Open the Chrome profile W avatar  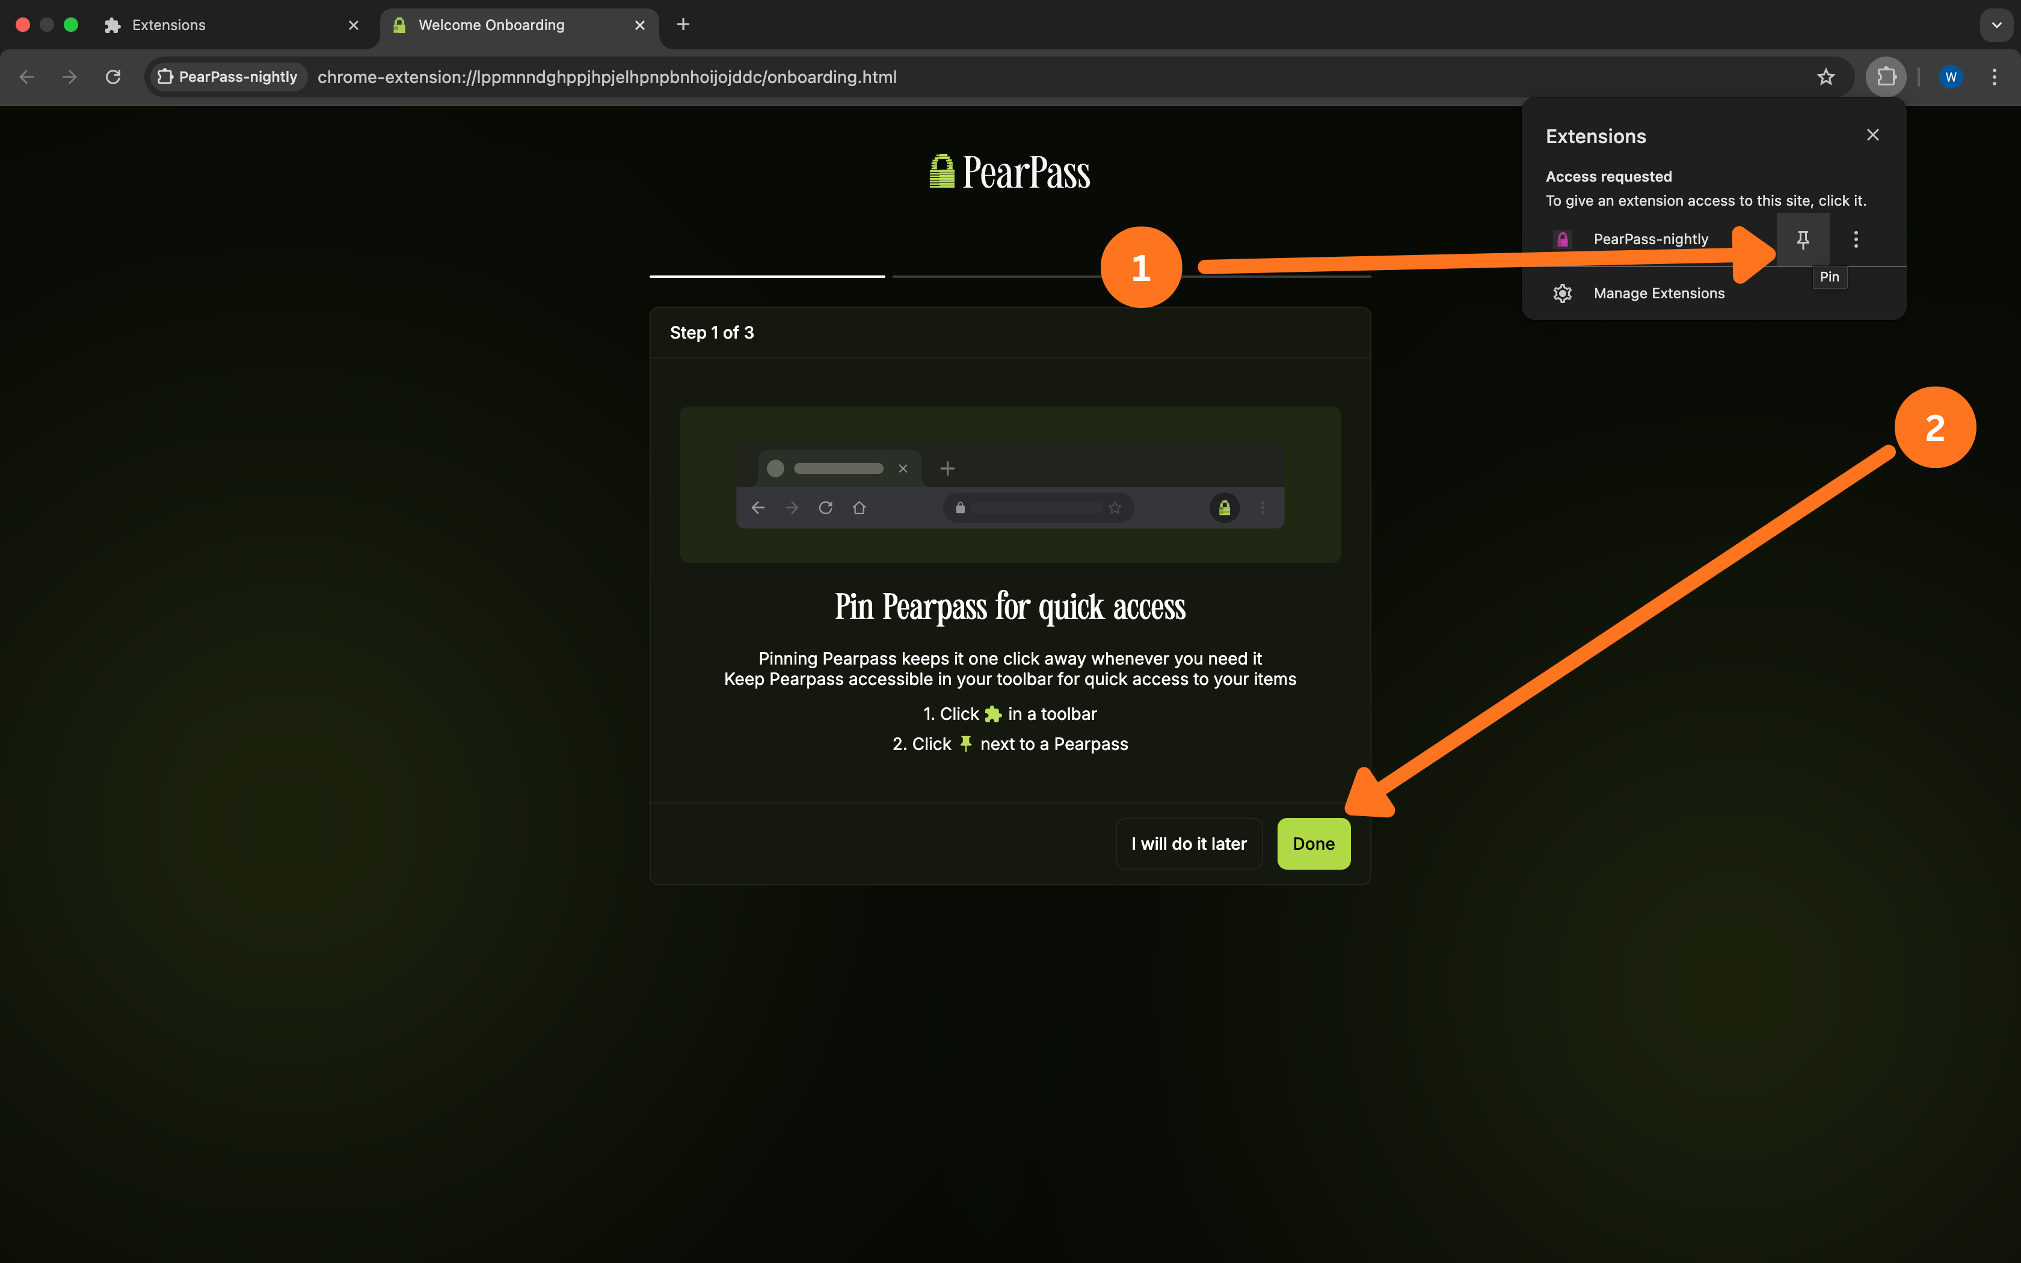pos(1950,77)
